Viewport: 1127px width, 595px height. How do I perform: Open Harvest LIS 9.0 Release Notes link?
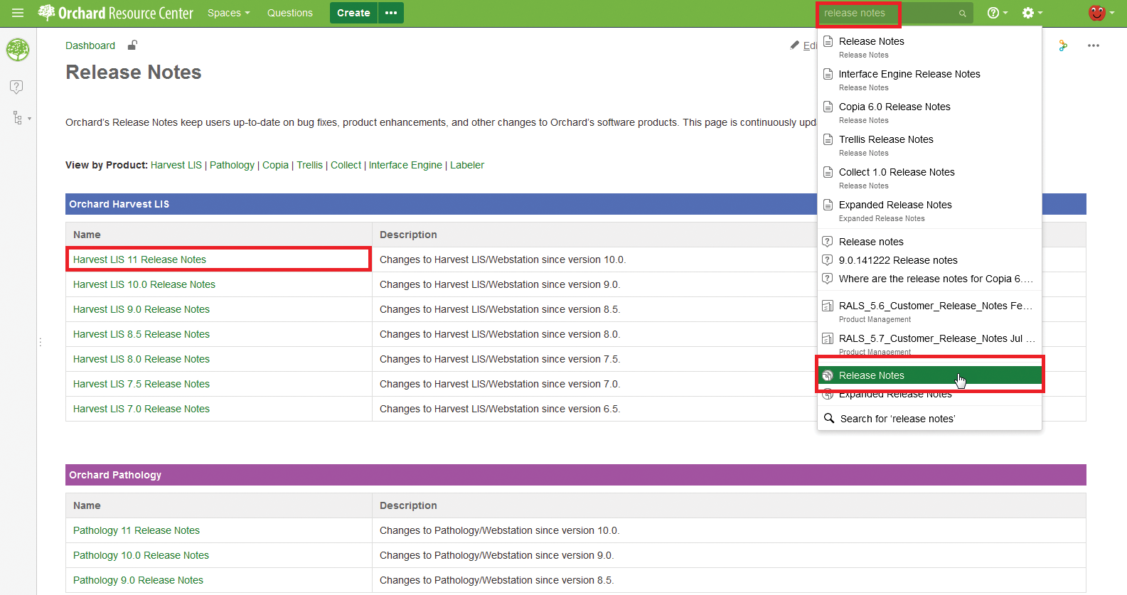click(141, 309)
